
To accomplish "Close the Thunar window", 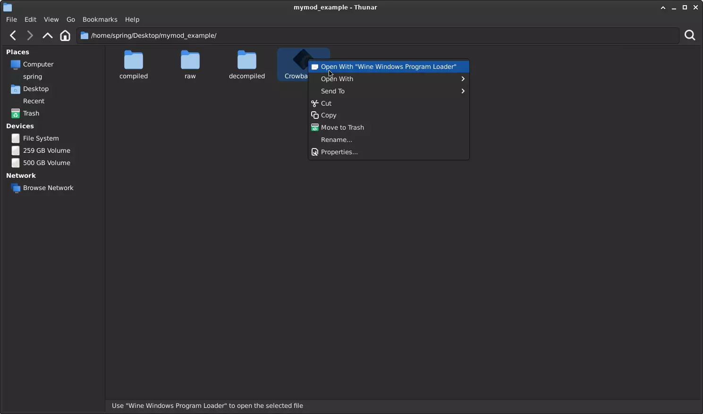I will click(x=695, y=8).
